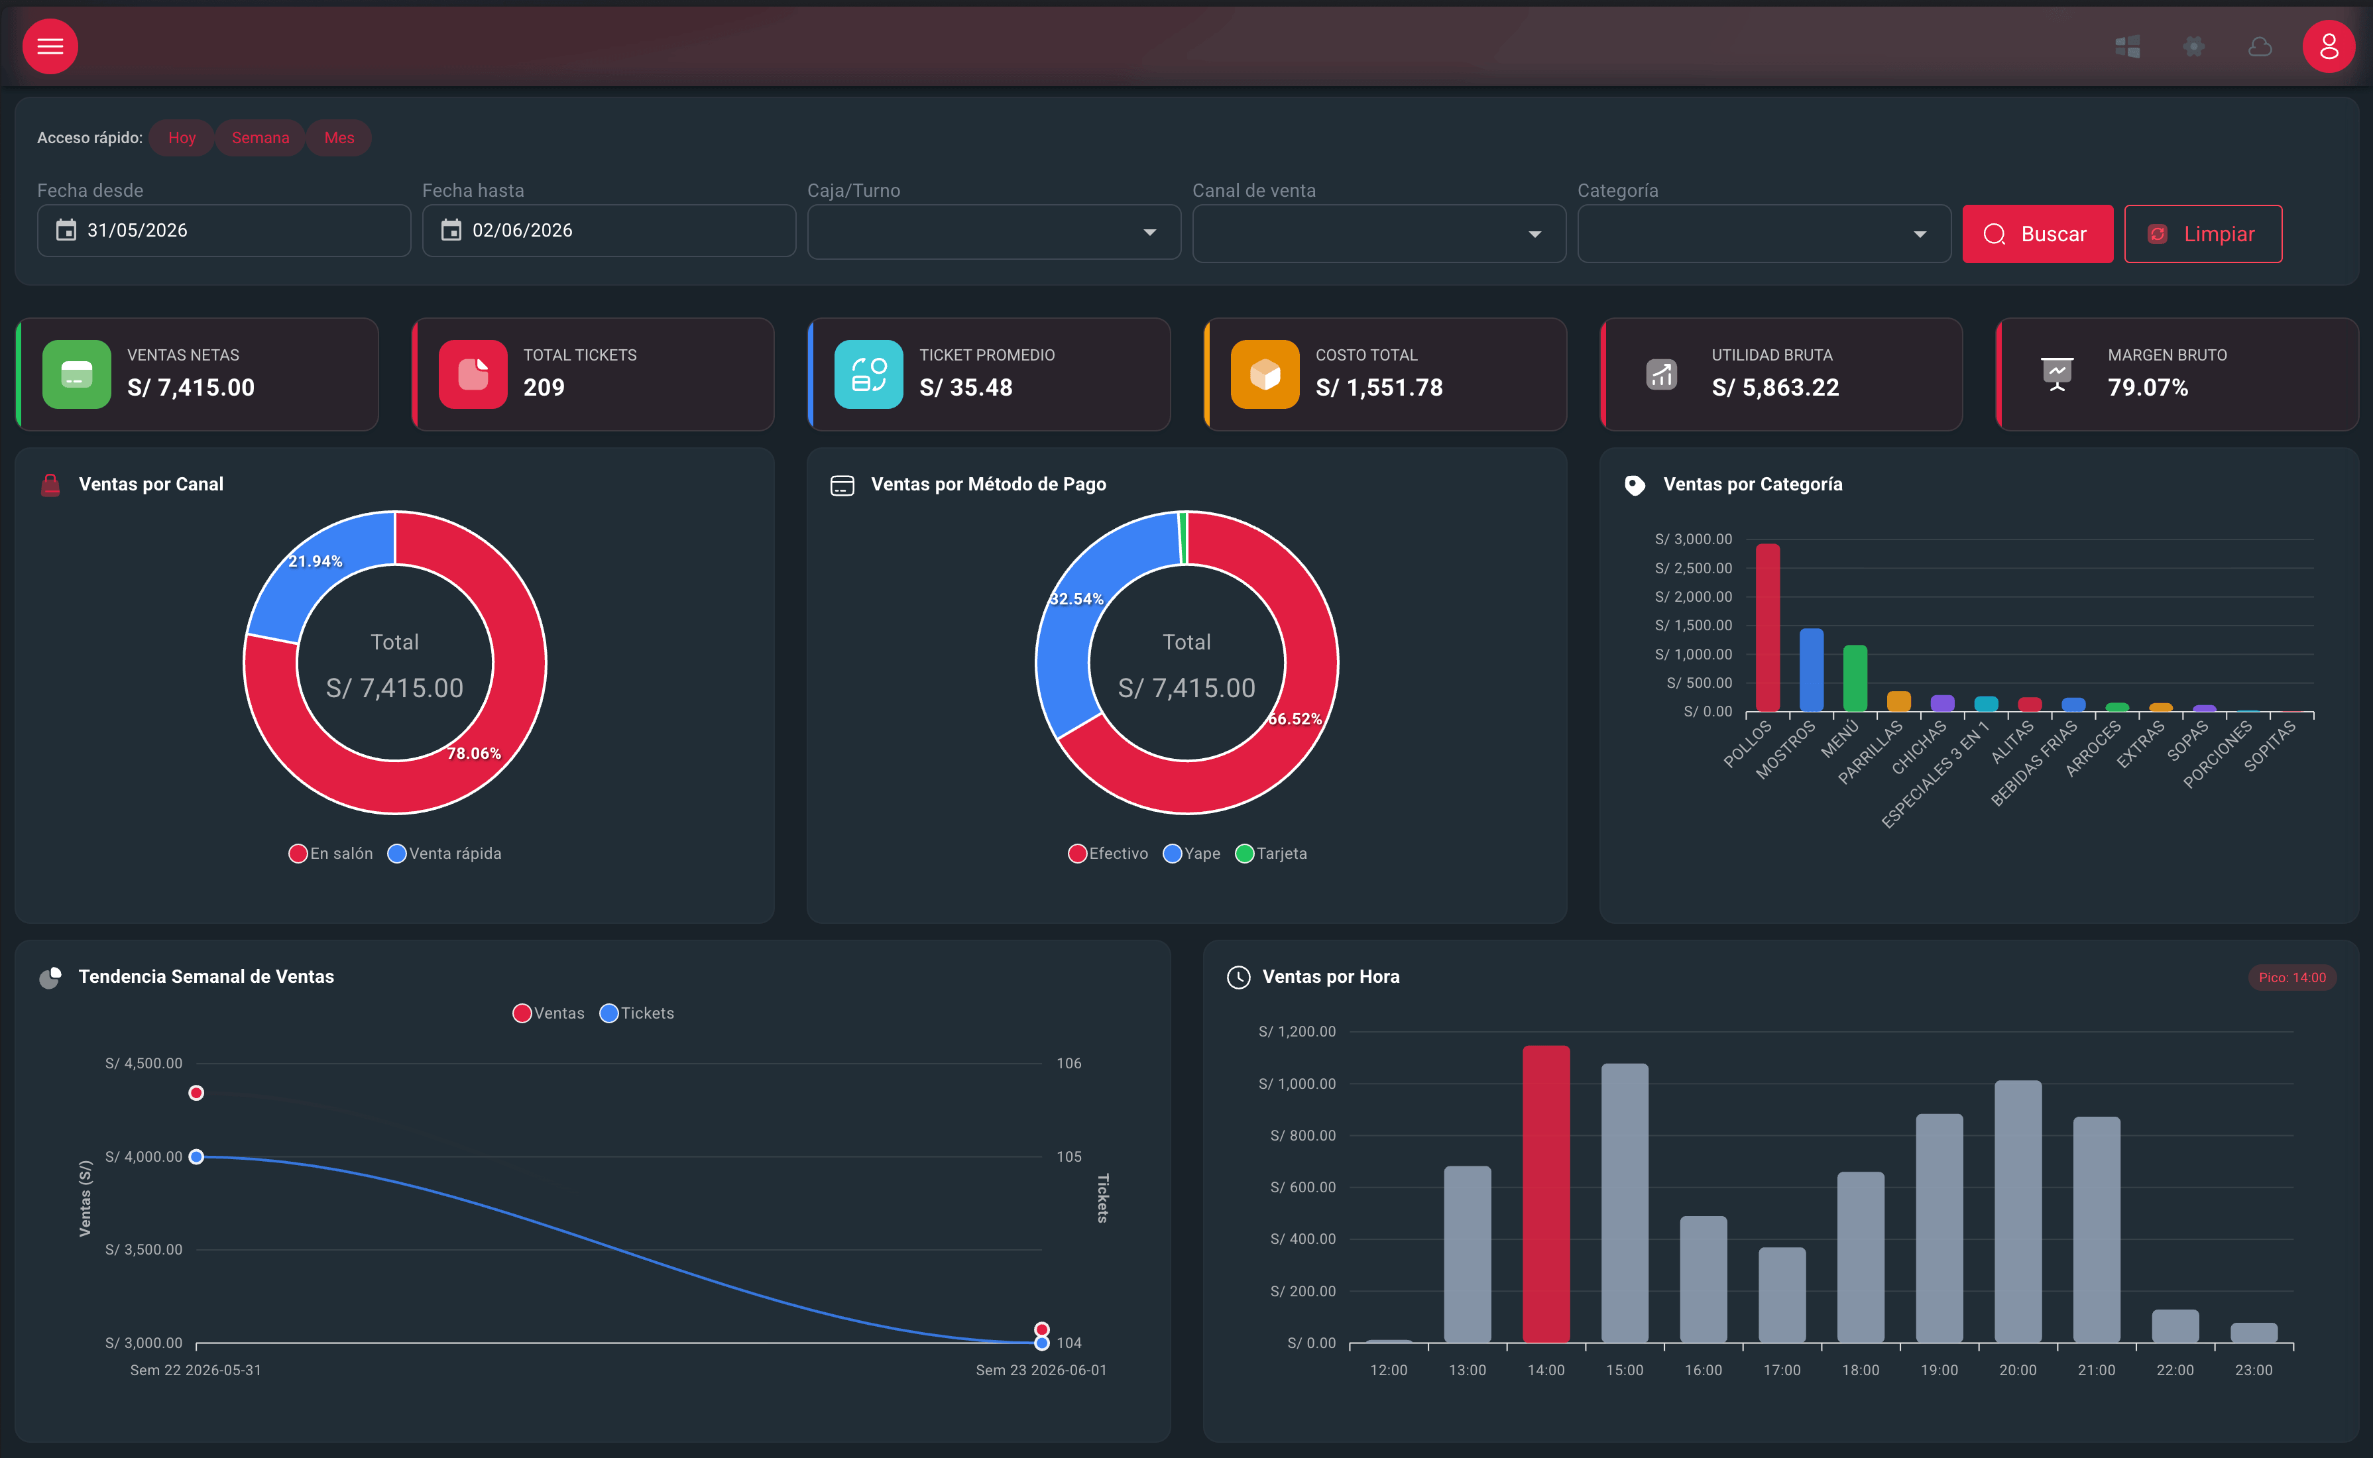Click the Costo Total orange box icon
Image resolution: width=2373 pixels, height=1458 pixels.
[x=1265, y=374]
